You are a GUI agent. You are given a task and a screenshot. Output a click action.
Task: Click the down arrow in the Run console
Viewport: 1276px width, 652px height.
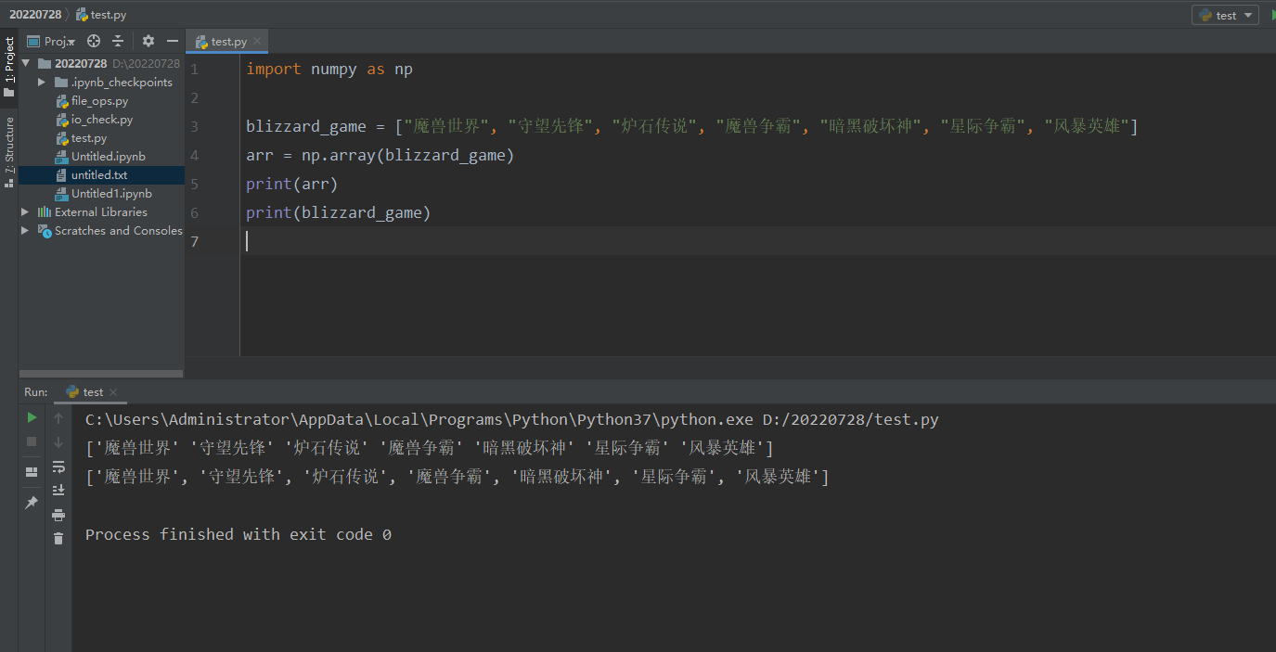point(58,442)
